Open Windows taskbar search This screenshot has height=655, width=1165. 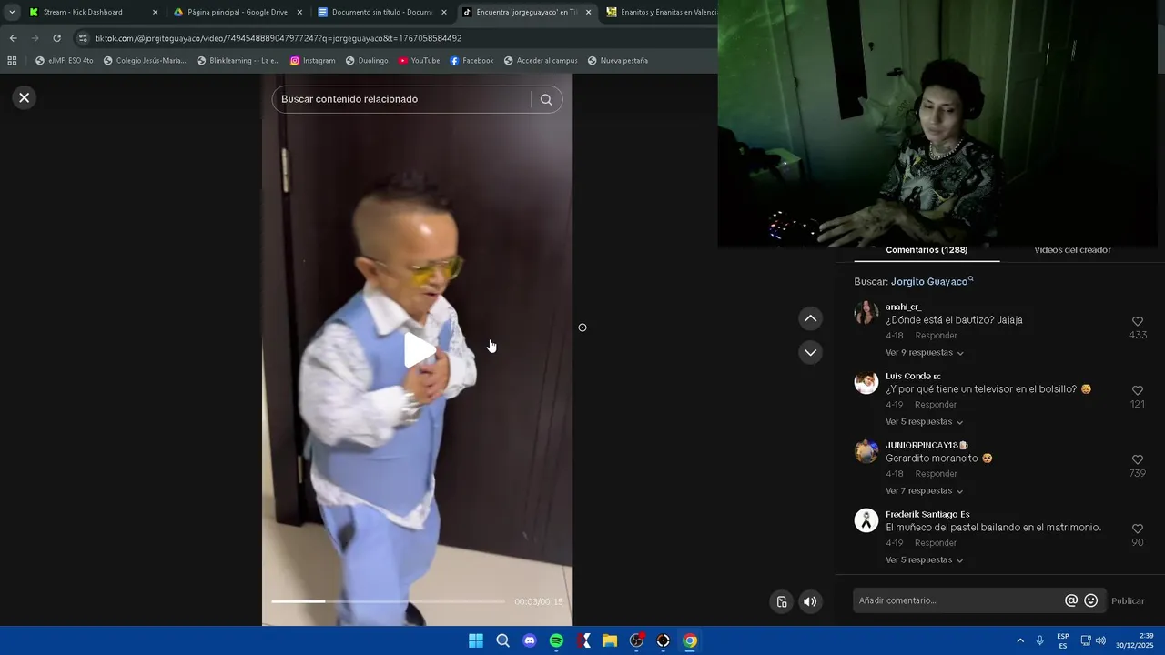pyautogui.click(x=502, y=640)
